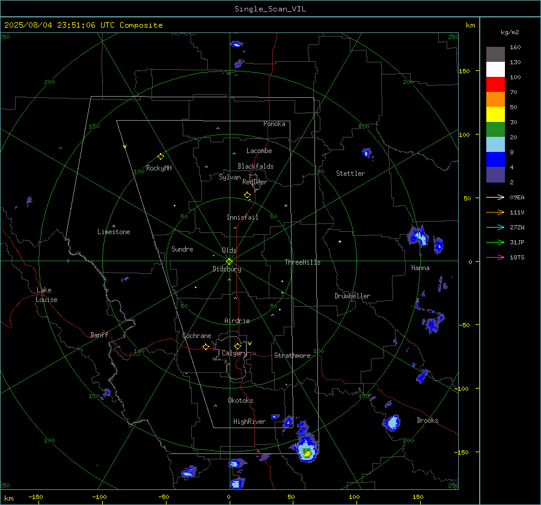Click the kg/m2 legend unit label
The width and height of the screenshot is (541, 505).
[x=510, y=32]
